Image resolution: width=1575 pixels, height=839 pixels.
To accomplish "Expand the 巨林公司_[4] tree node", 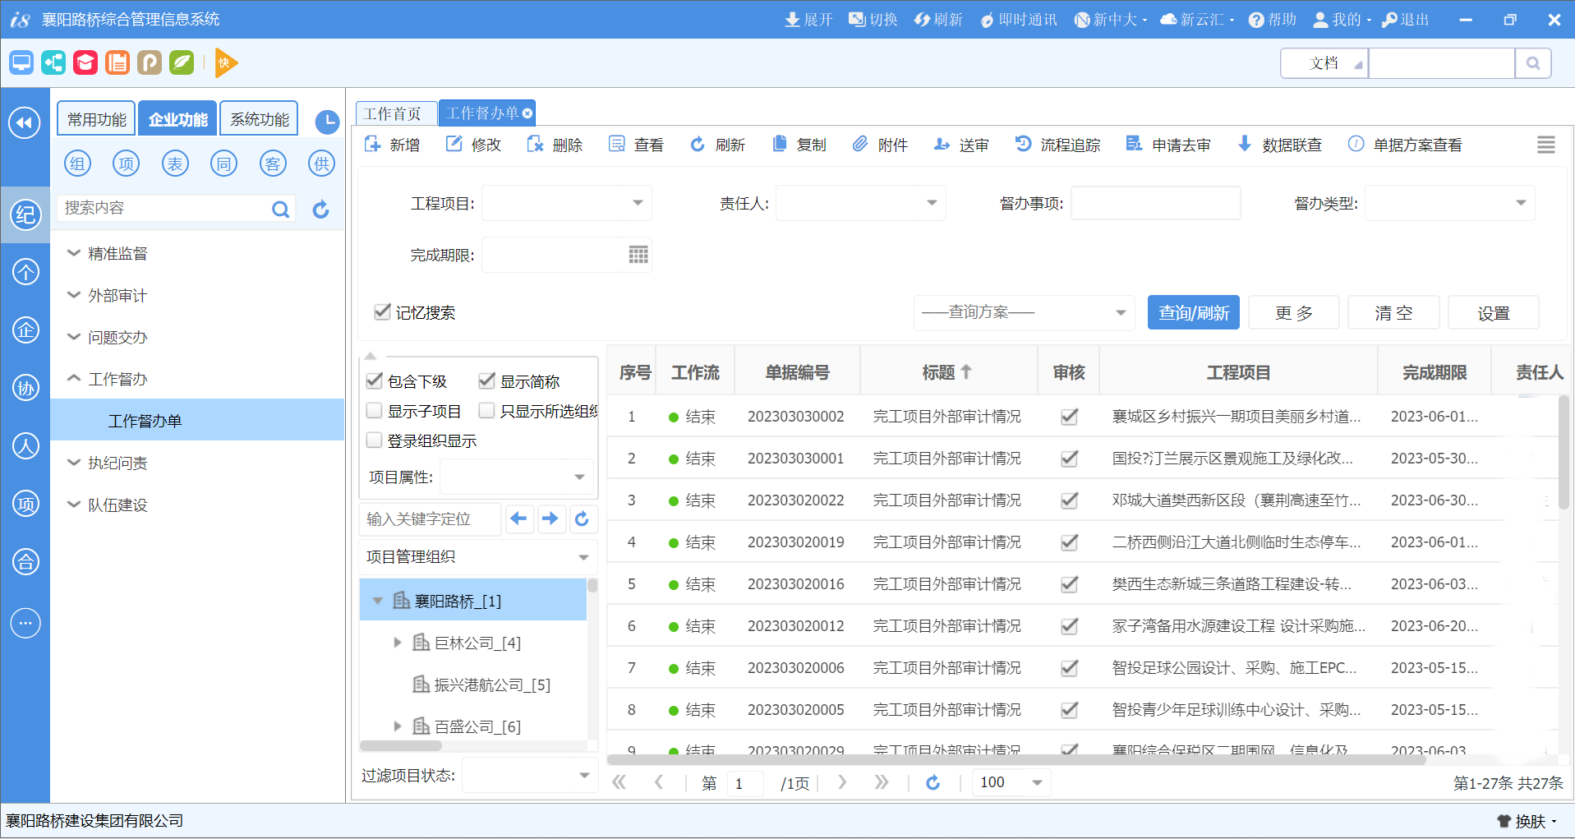I will pyautogui.click(x=398, y=643).
